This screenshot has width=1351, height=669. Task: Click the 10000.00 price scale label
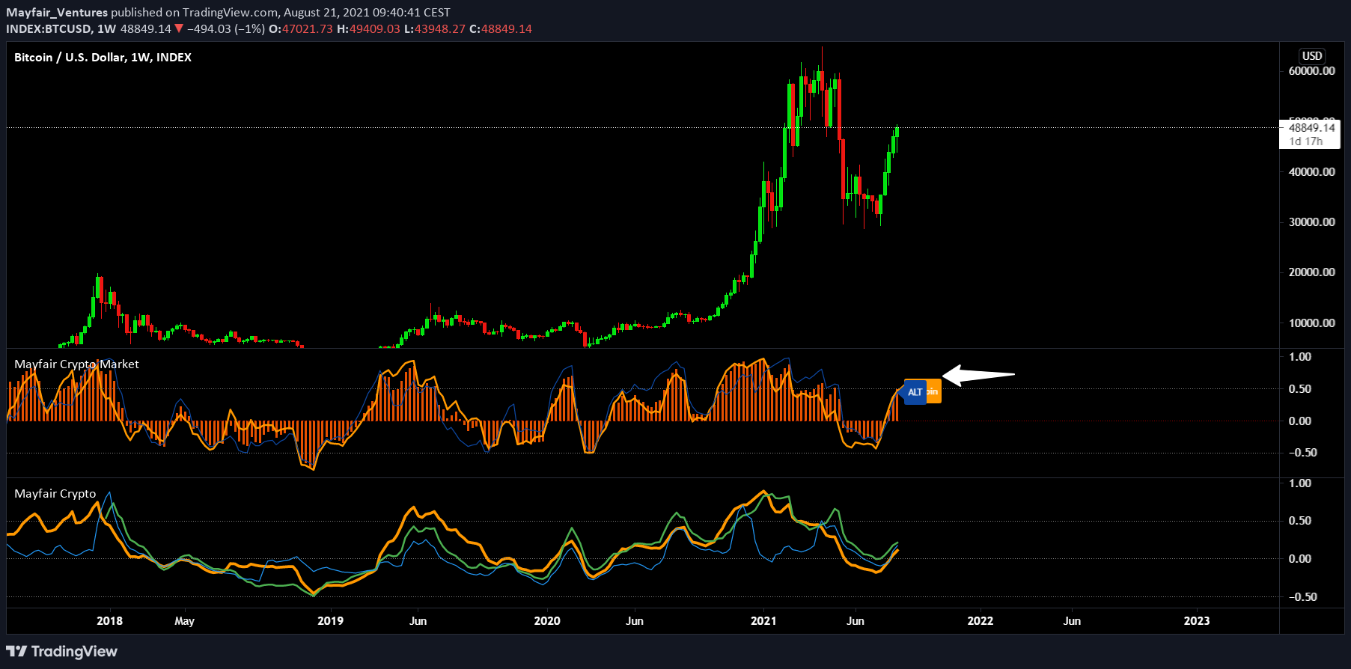(1311, 323)
